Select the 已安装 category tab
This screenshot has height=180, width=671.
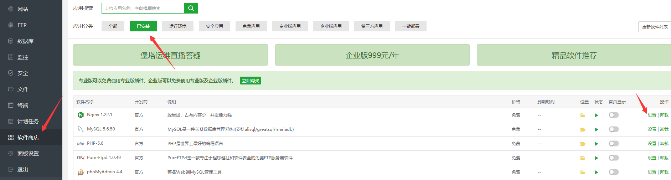pyautogui.click(x=143, y=26)
